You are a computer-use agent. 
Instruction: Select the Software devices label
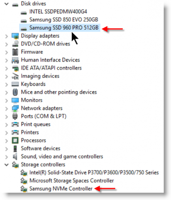[41, 148]
